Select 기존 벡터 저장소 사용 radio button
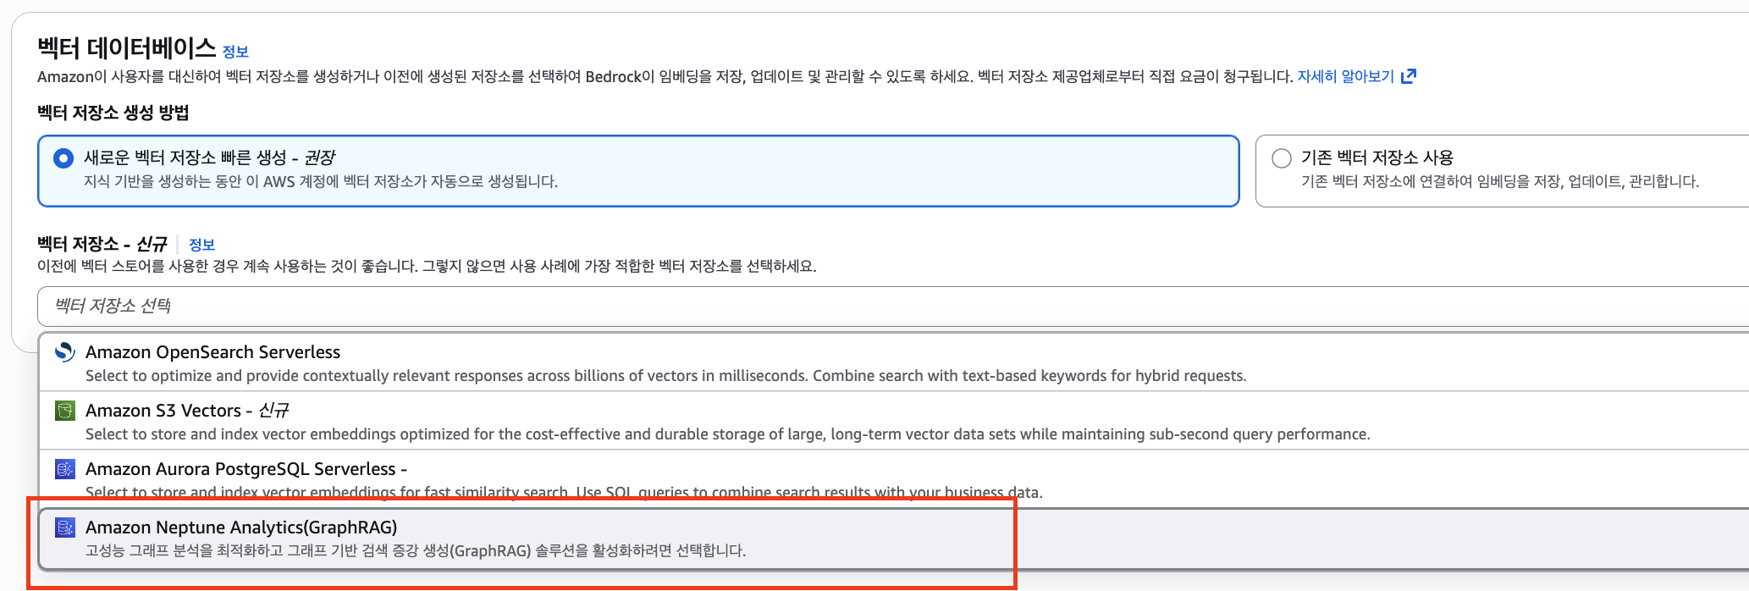 (1282, 158)
